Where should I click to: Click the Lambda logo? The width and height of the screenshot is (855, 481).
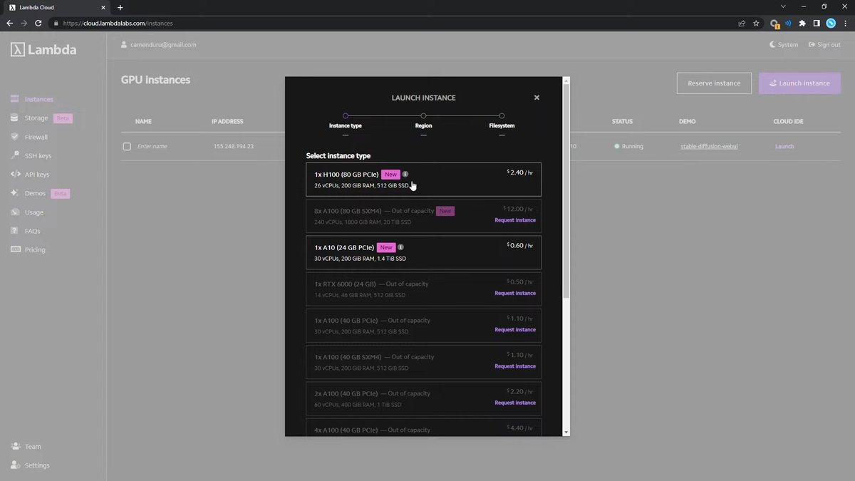pos(43,50)
